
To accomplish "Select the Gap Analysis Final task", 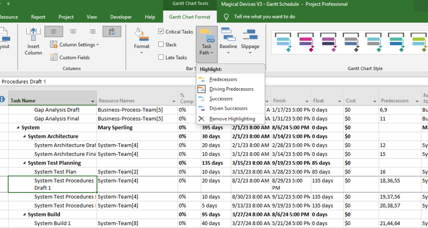I will coord(57,118).
